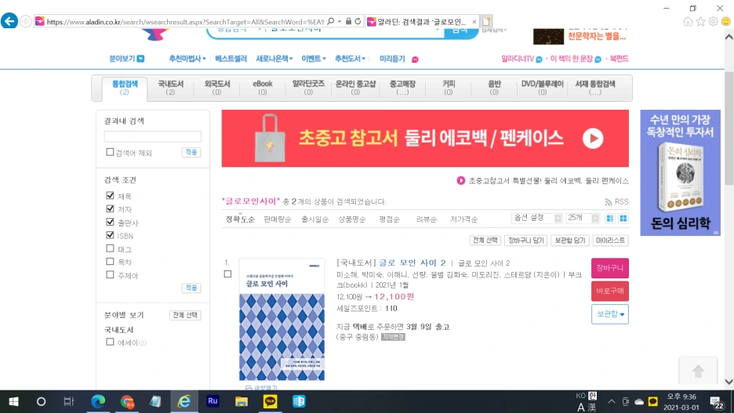Switch to the 알라딘굿즈 tab
The height and width of the screenshot is (413, 734).
click(308, 88)
